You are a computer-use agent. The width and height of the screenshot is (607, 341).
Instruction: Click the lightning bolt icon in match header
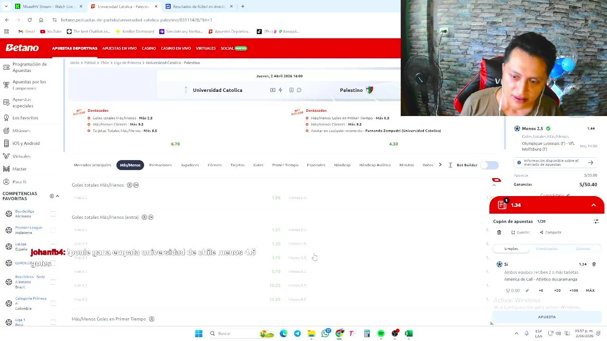(280, 90)
